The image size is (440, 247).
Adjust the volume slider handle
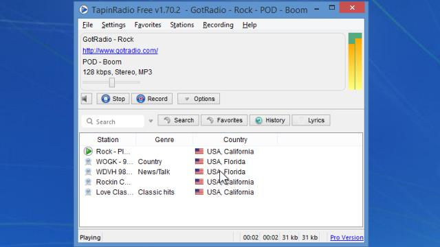tap(112, 82)
